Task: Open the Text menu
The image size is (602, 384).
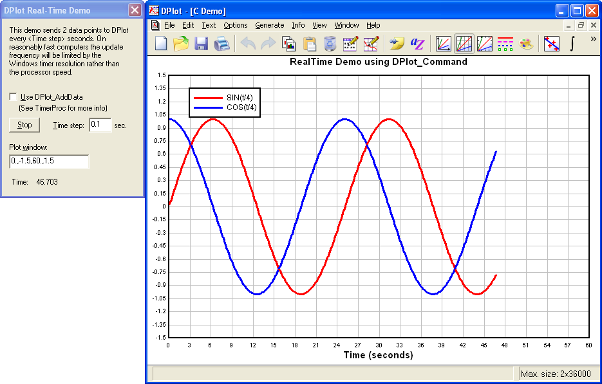Action: click(209, 25)
